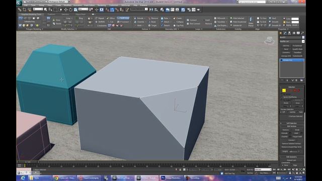Select Constraints Edge radio button
This screenshot has height=181, width=322.
[291, 165]
